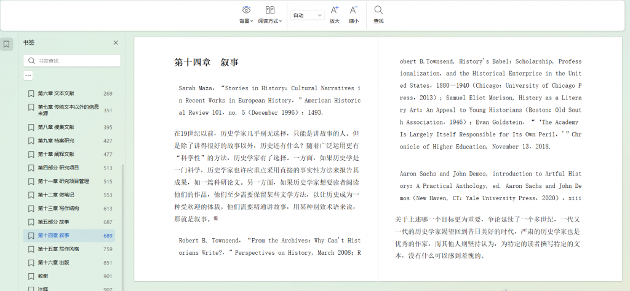Screen dimensions: 630x291
Task: Click bookmark icon beside 第十五章 写作风格
Action: [x=31, y=249]
